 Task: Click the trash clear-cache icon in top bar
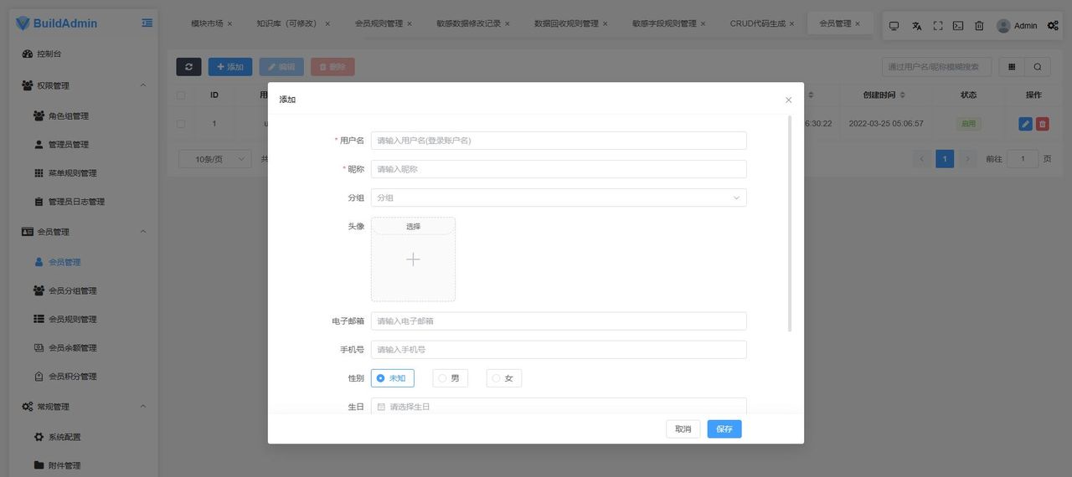979,26
